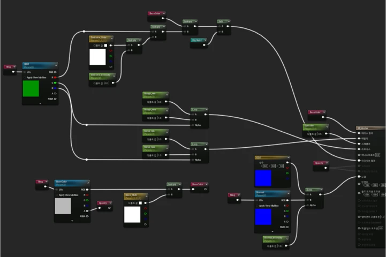Open the Emissive_Intensity node chevron
The width and height of the screenshot is (386, 257).
113,76
